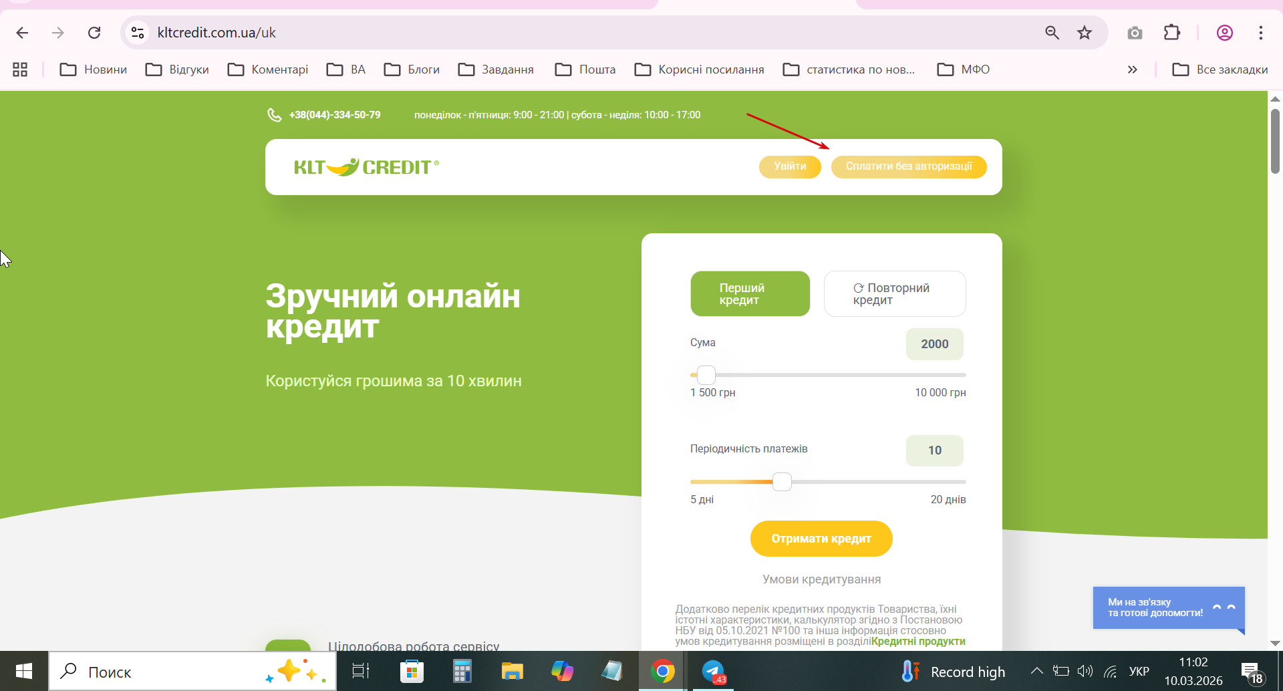Click Сплатити без авторизації button
This screenshot has width=1283, height=691.
pos(909,166)
